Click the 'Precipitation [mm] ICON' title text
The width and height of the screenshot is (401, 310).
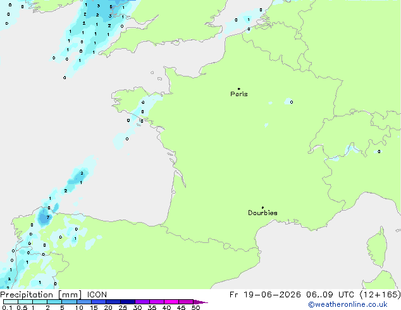click(x=54, y=295)
